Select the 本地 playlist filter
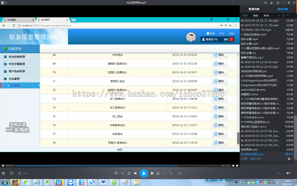The height and width of the screenshot is (186, 297). 266,16
